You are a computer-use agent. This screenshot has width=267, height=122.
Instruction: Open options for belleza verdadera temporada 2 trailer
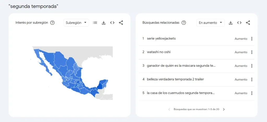(252, 80)
